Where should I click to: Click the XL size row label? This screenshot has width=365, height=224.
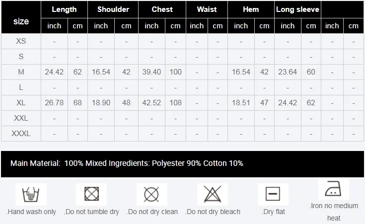coord(21,103)
